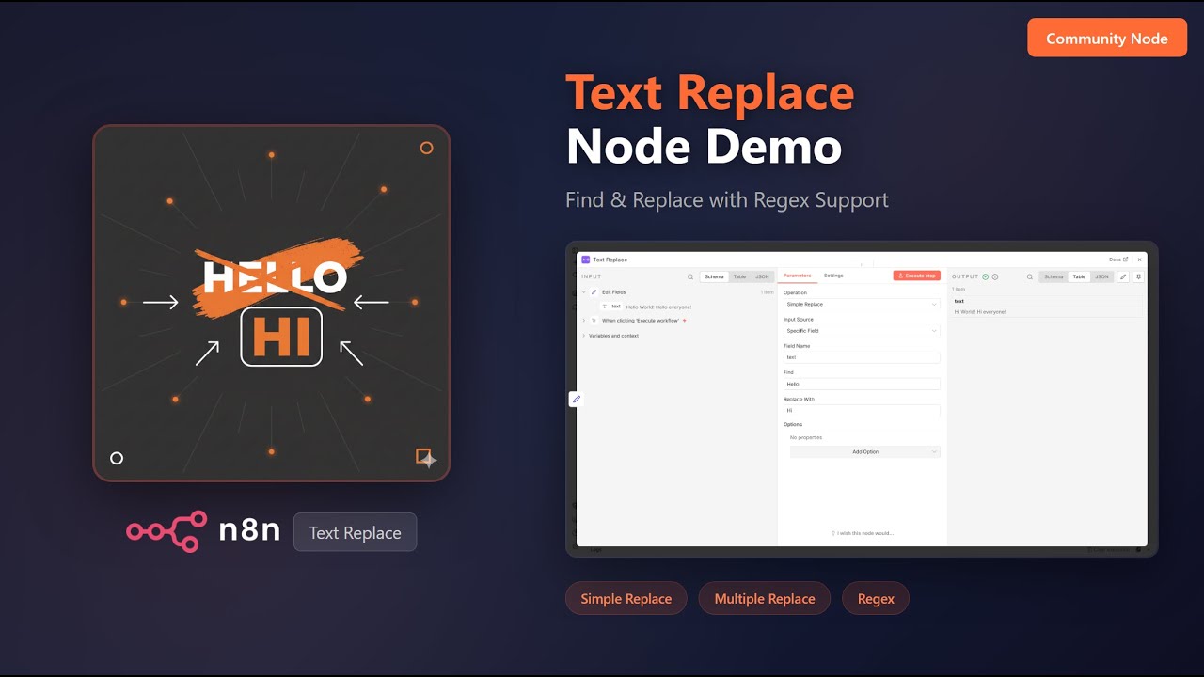
Task: Click the 'Text Replace' title in the node panel header
Action: point(610,260)
